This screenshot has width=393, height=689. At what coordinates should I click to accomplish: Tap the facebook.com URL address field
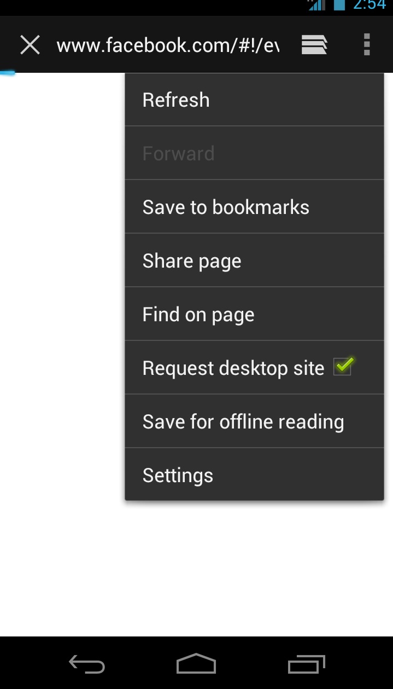(168, 45)
